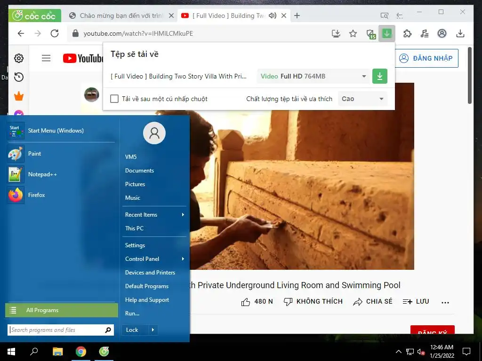Open the Cao preferred quality dropdown
The width and height of the screenshot is (482, 361).
coord(362,99)
